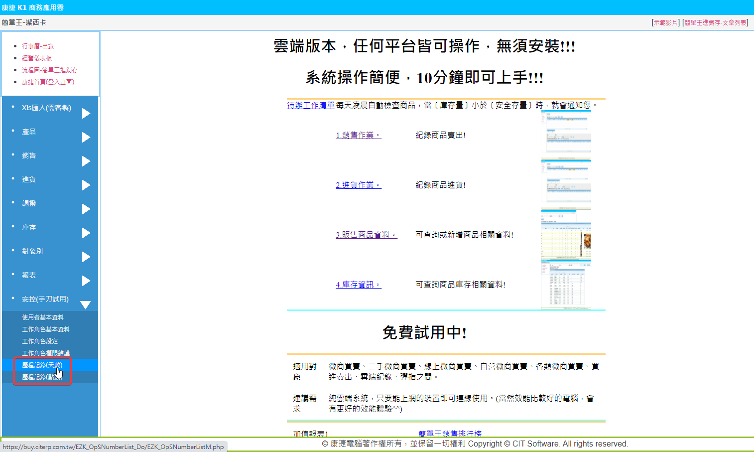754x452 pixels.
Task: Open 歷程記錄(天數) submenu entry
Action: (x=42, y=365)
